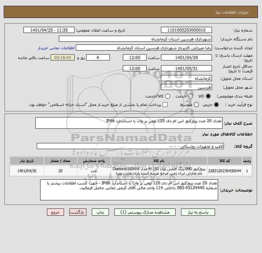Viewport: 262px width, 253px height.
Task: Click the تعداد / مقدار column header
Action: tap(60, 161)
